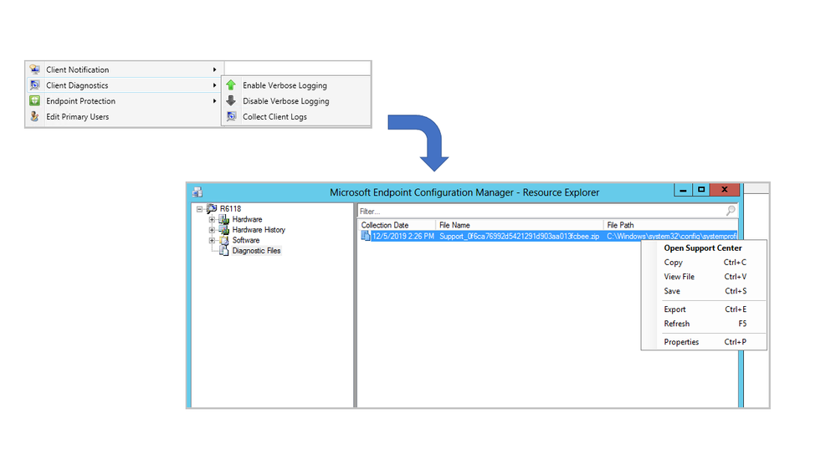836x470 pixels.
Task: Sort by File Path column header
Action: point(670,225)
